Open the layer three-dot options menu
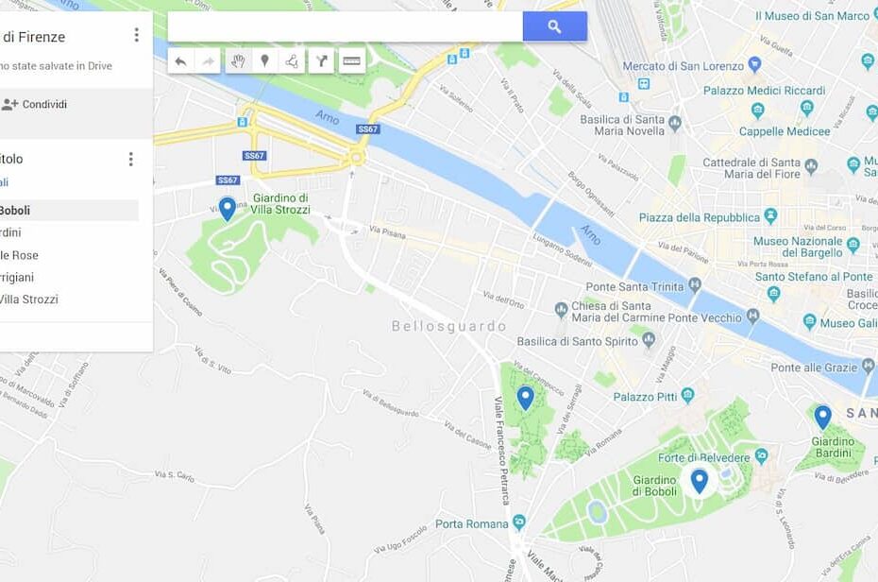This screenshot has height=582, width=878. pyautogui.click(x=130, y=159)
